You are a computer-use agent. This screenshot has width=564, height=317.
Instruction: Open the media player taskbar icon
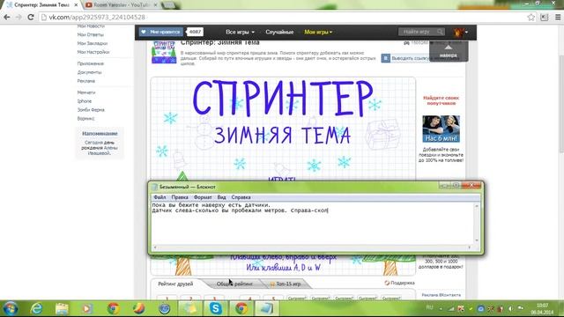(x=87, y=308)
